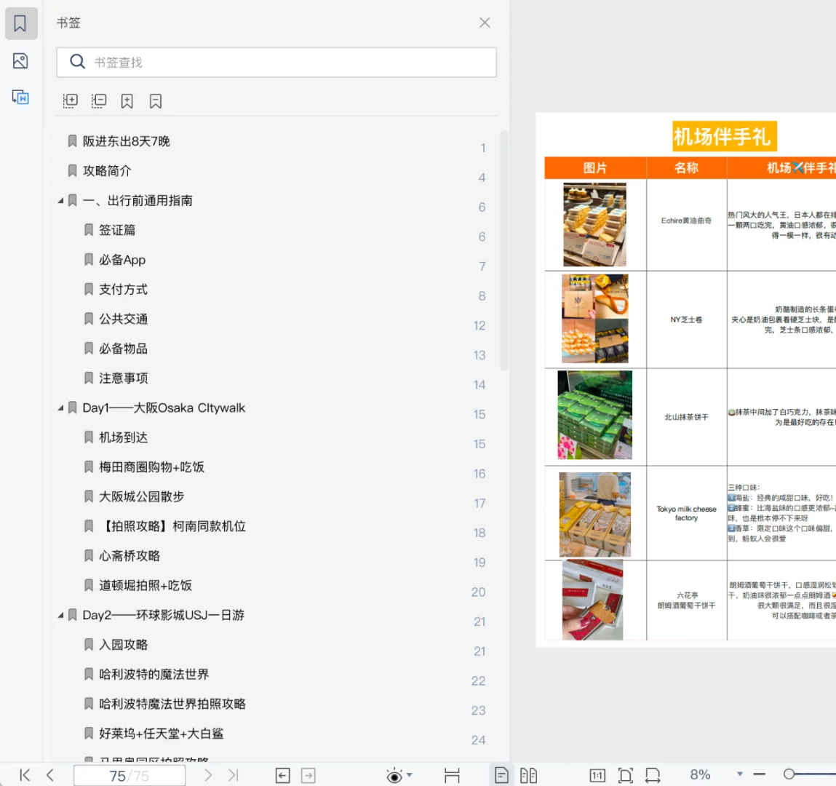Select 好莱坞+任天堂+大白鲨 bookmark
This screenshot has width=836, height=786.
click(x=161, y=733)
